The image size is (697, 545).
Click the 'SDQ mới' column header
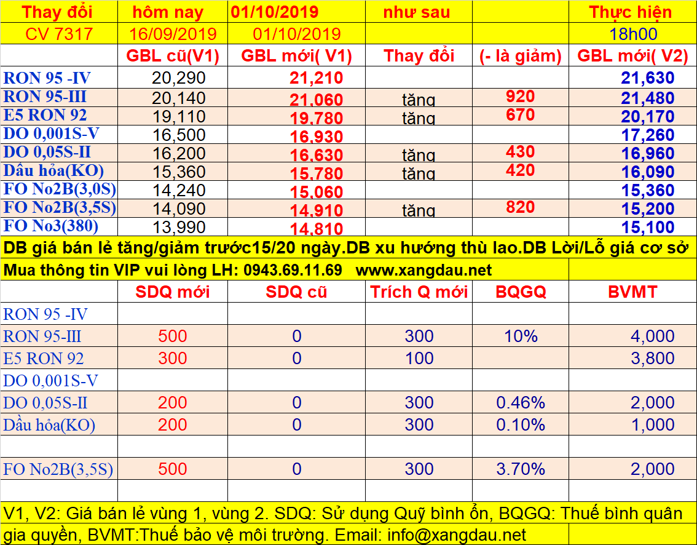coord(173,292)
